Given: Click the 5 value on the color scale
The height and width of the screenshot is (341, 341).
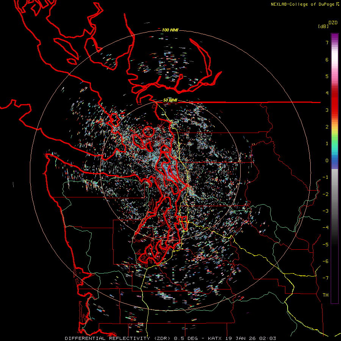Looking at the screenshot, I should point(327,76).
